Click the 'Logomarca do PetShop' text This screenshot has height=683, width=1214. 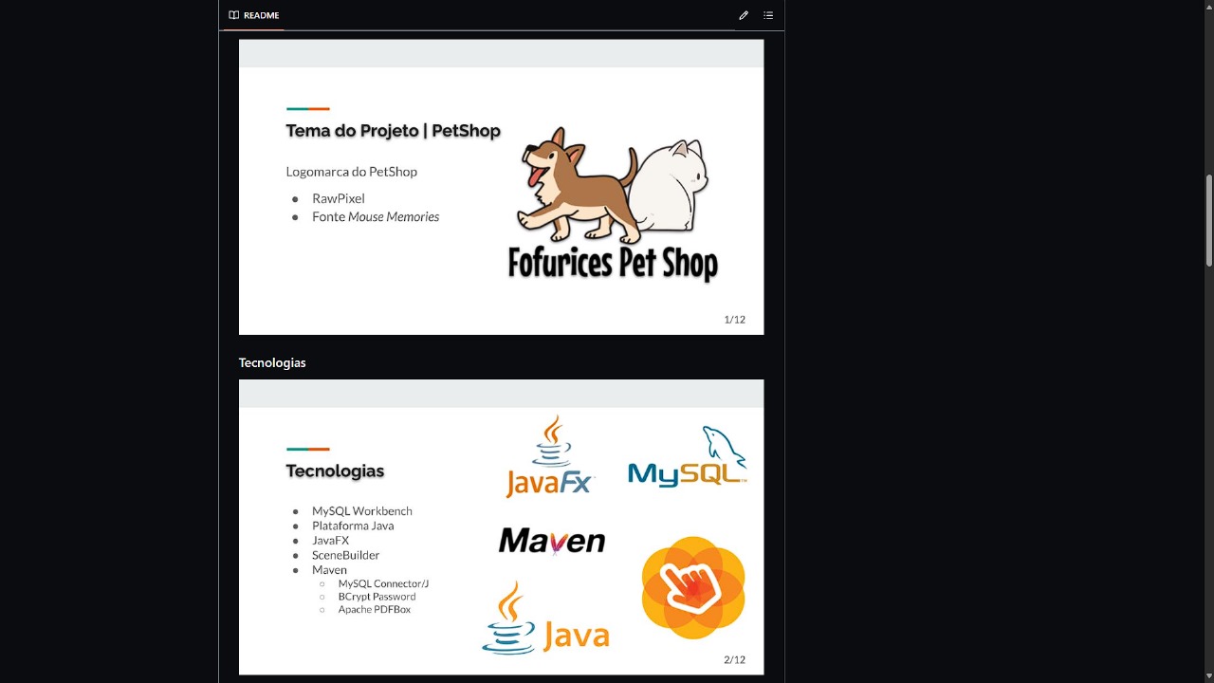(x=352, y=172)
